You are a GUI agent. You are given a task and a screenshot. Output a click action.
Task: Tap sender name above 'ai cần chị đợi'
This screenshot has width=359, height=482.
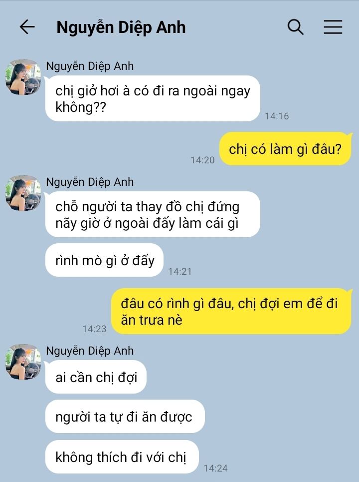click(x=90, y=351)
